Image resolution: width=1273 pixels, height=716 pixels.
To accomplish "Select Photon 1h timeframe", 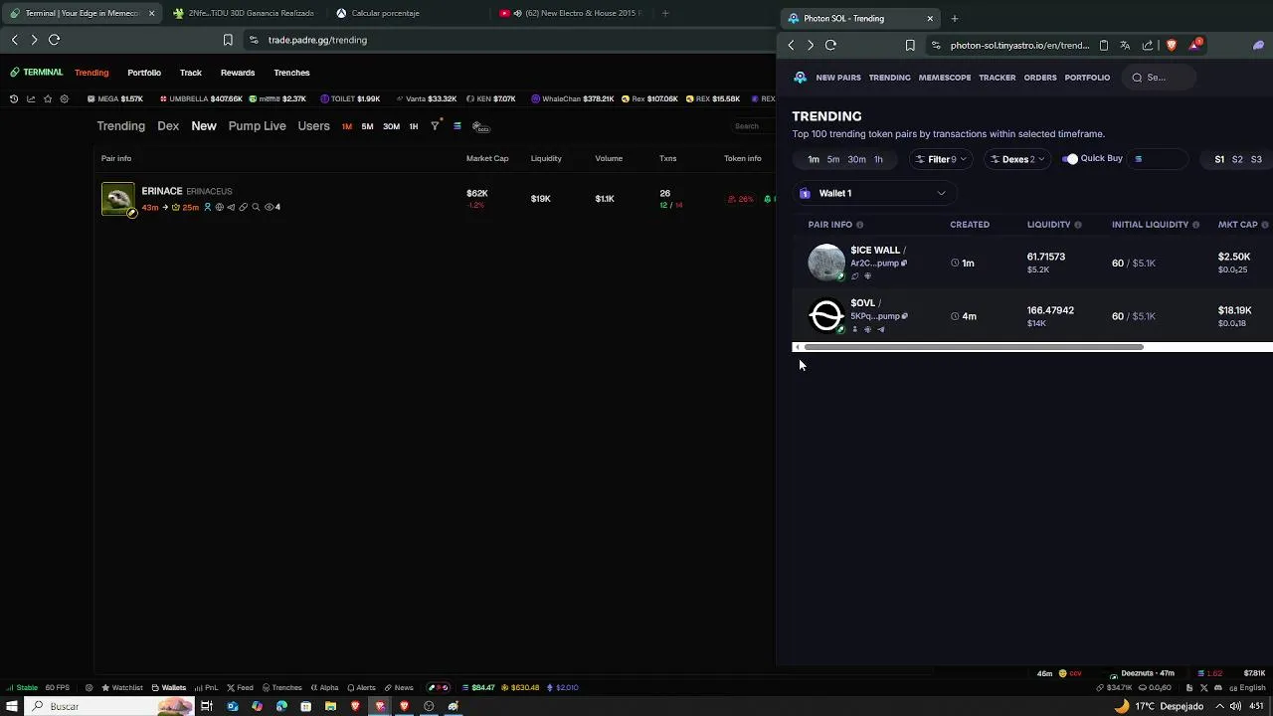I will 878,159.
